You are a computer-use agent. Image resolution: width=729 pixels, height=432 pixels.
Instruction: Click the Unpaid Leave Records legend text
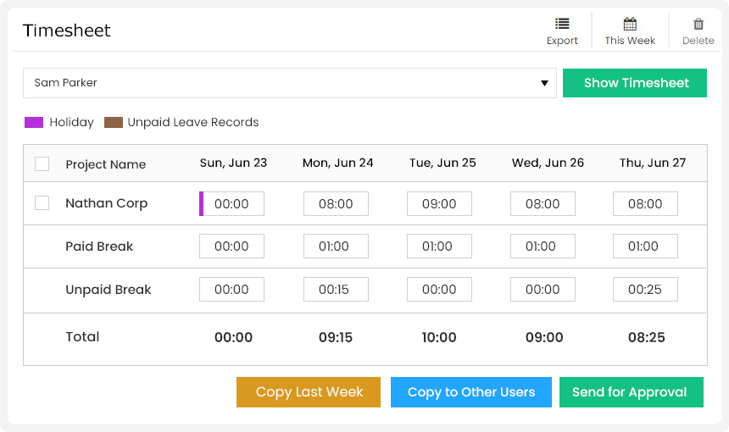pos(193,122)
